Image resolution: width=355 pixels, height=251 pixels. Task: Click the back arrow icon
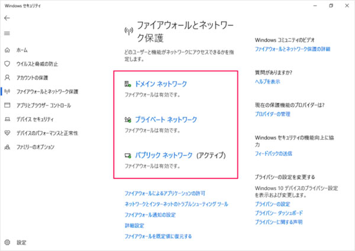[x=7, y=18]
